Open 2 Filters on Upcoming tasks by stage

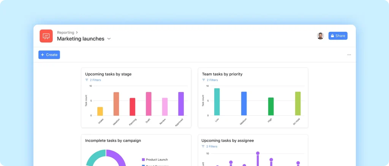pos(95,80)
